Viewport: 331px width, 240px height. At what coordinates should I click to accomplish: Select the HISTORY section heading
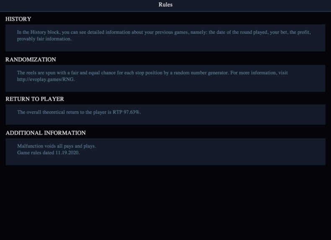click(x=18, y=19)
